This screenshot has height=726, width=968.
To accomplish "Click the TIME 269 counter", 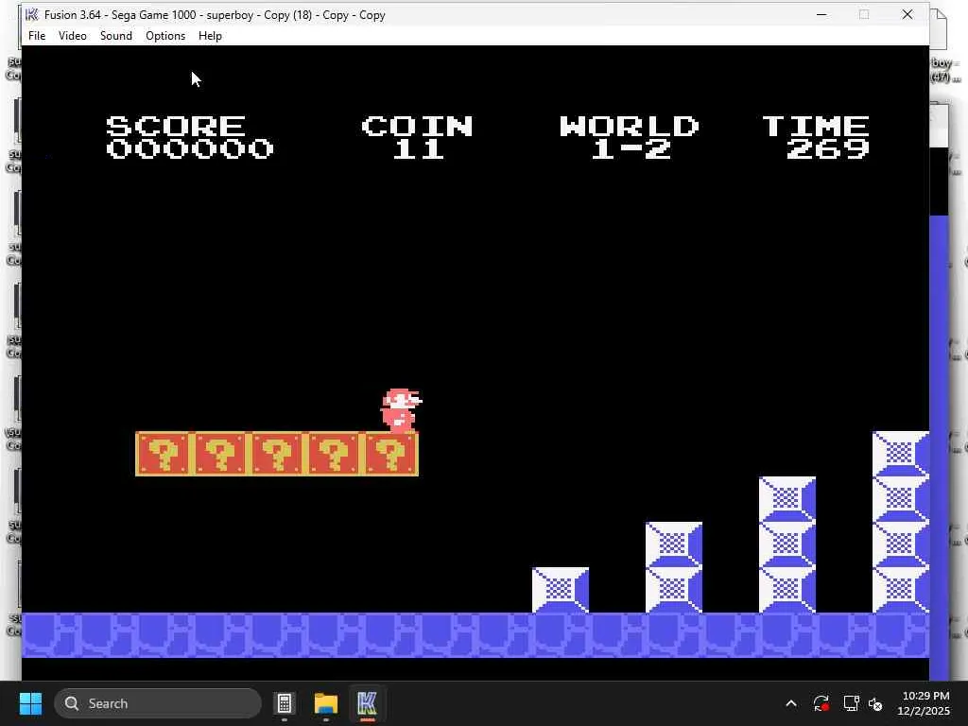I will tap(817, 137).
